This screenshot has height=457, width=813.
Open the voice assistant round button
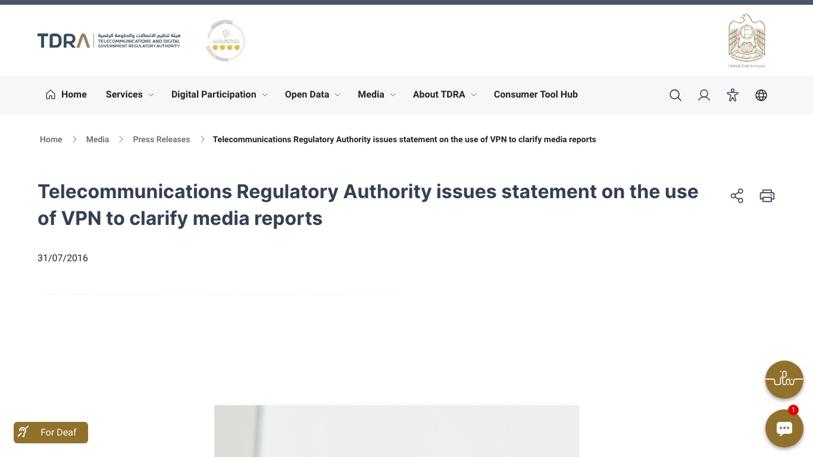pos(784,380)
